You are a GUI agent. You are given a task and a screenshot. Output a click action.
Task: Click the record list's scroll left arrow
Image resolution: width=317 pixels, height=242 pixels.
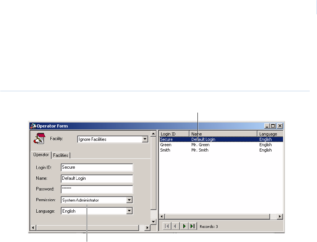tap(162, 216)
